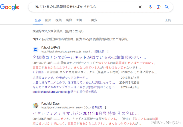Screen dimensions: 183x127
Task: Click the Yahoo! JAPAN globe favicon
Action: pos(35,50)
